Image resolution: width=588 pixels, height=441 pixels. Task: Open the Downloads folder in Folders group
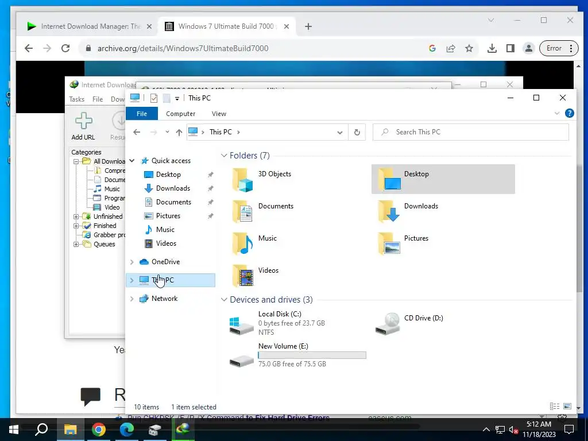(x=443, y=211)
